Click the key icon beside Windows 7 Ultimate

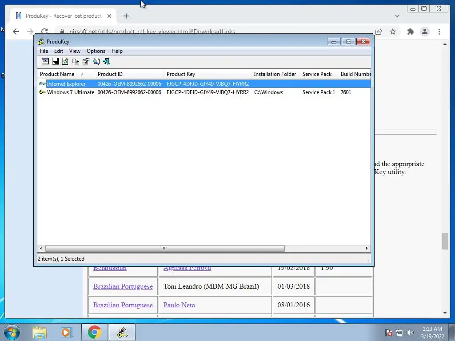(x=42, y=92)
